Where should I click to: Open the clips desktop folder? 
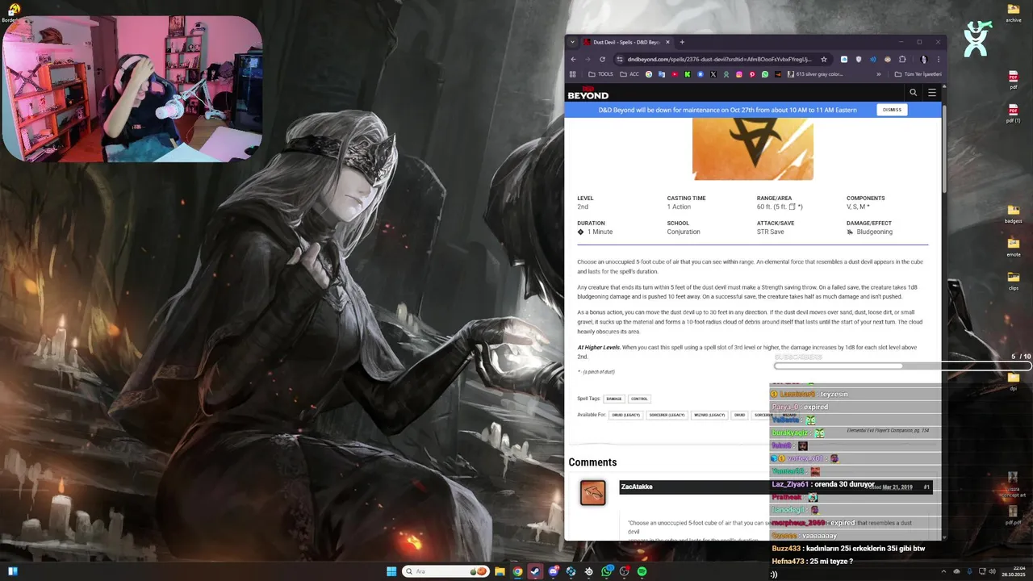[1014, 280]
